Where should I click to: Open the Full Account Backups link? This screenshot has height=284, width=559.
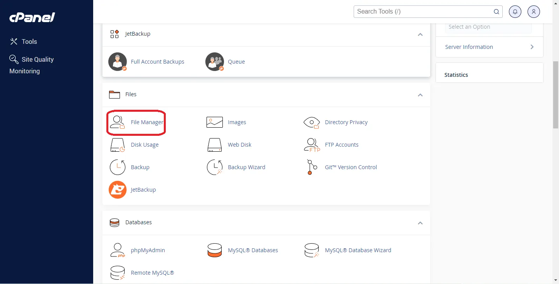click(x=158, y=62)
